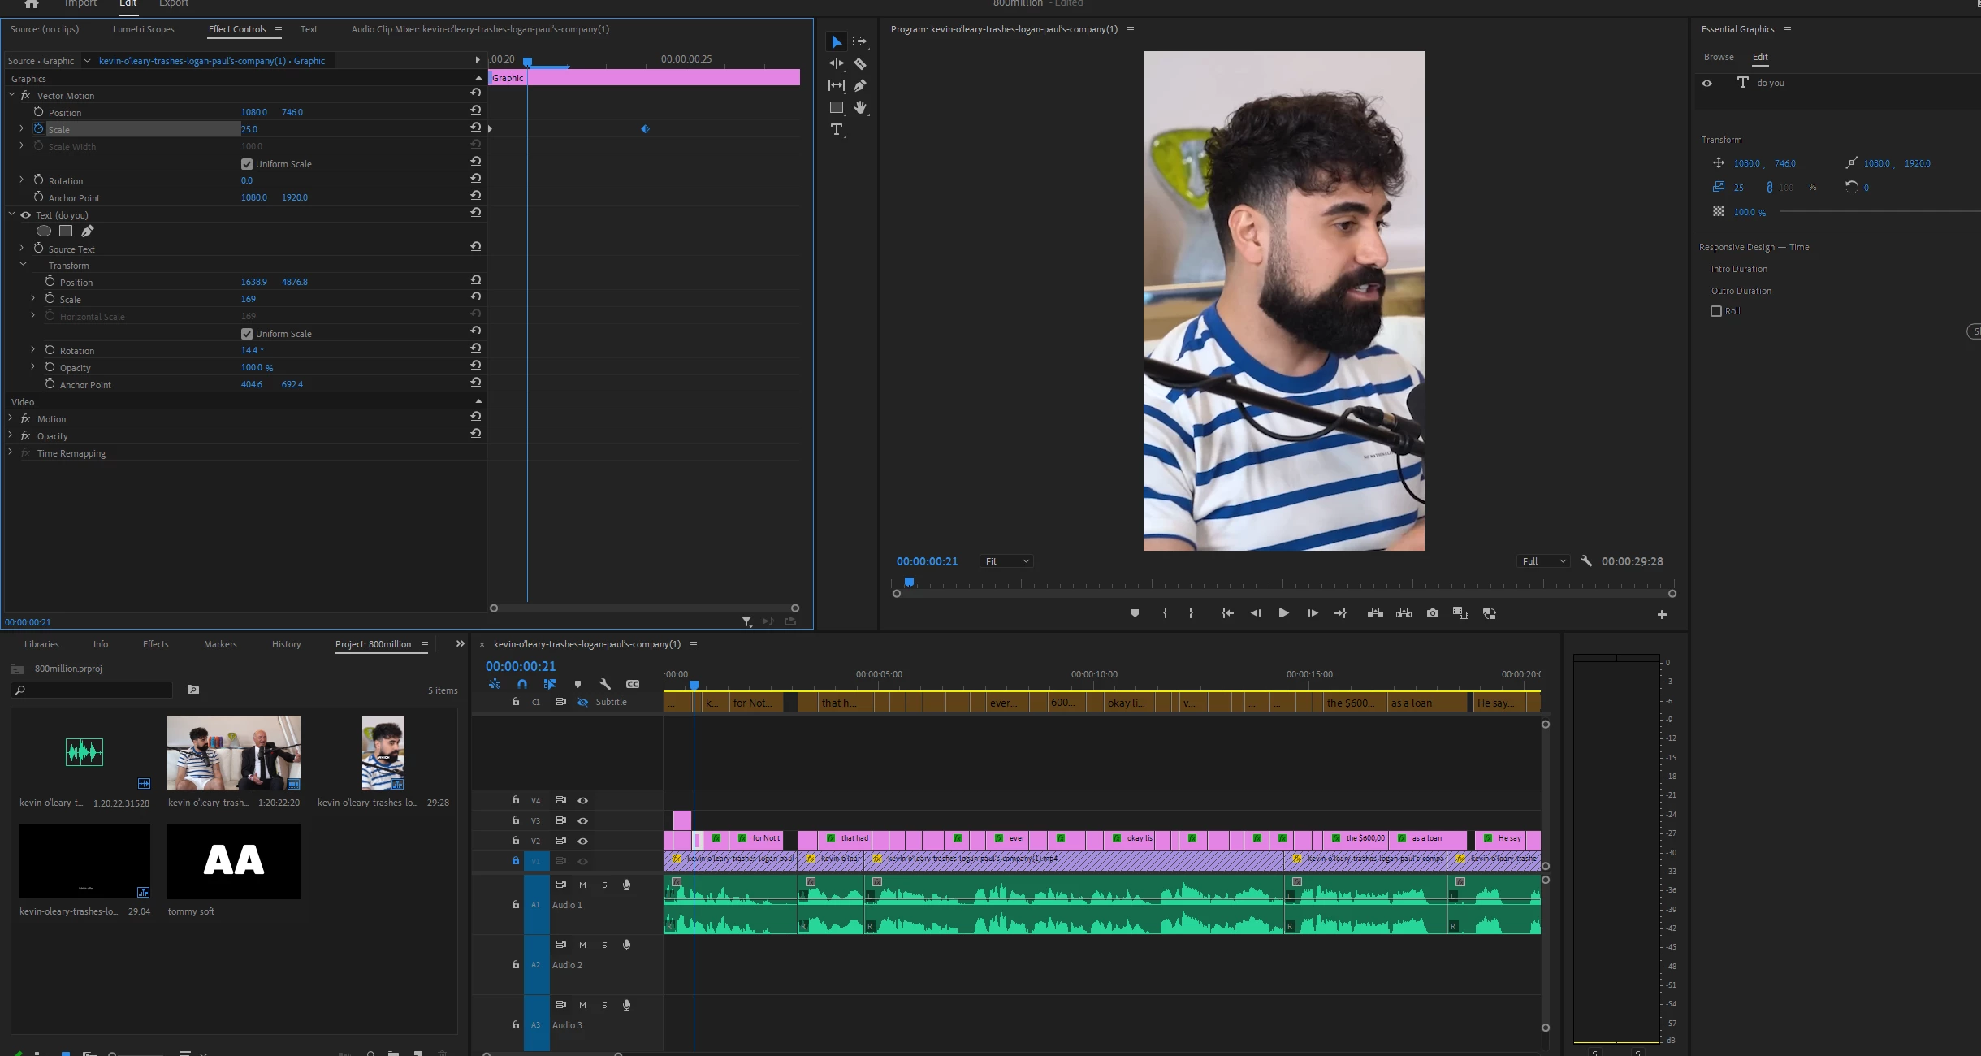Open the Full playback resolution dropdown

(1544, 561)
